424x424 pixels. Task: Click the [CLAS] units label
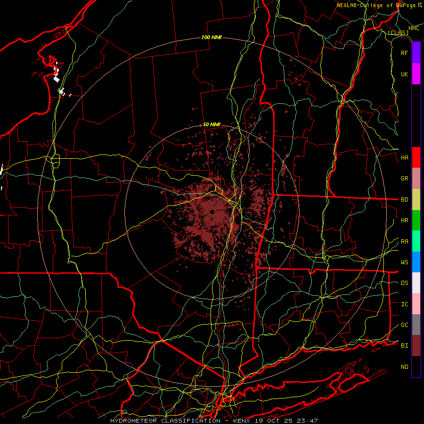coord(398,33)
